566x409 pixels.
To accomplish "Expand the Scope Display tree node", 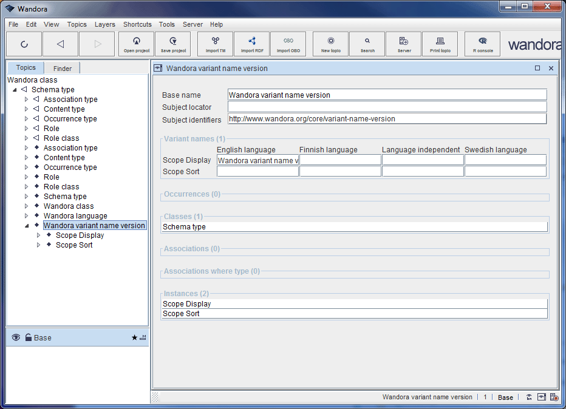I will pyautogui.click(x=39, y=235).
